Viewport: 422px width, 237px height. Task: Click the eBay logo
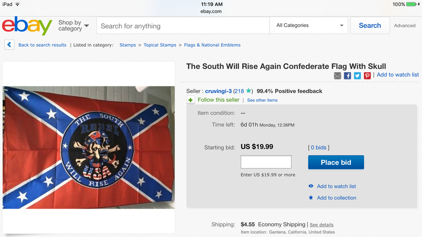27,26
